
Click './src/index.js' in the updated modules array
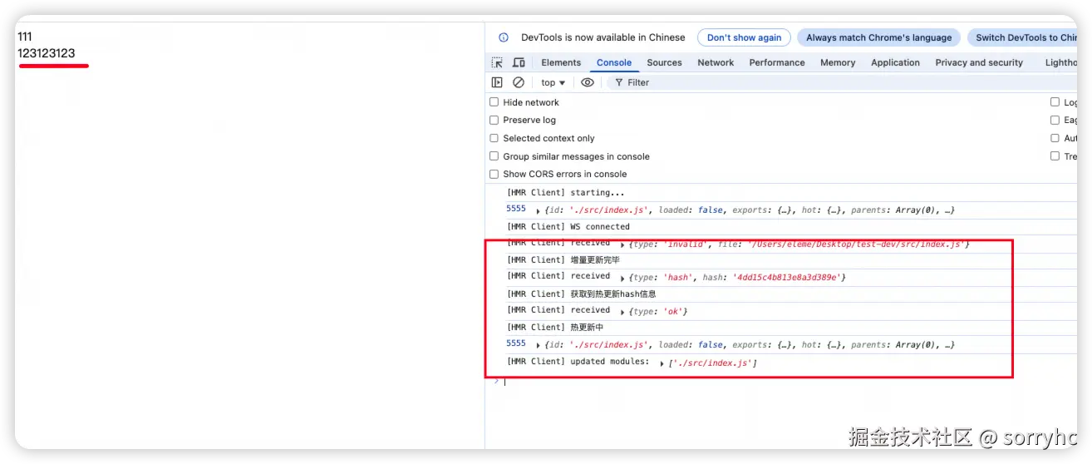click(712, 363)
